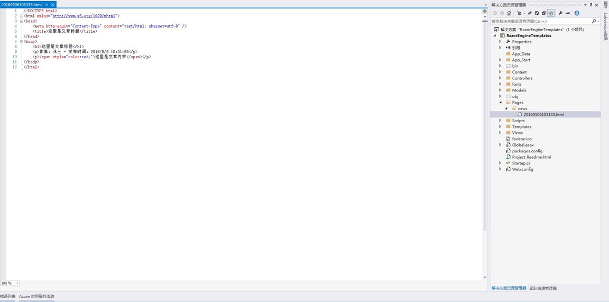609x302 pixels.
Task: Select the Project_Readme.html file
Action: click(x=531, y=157)
